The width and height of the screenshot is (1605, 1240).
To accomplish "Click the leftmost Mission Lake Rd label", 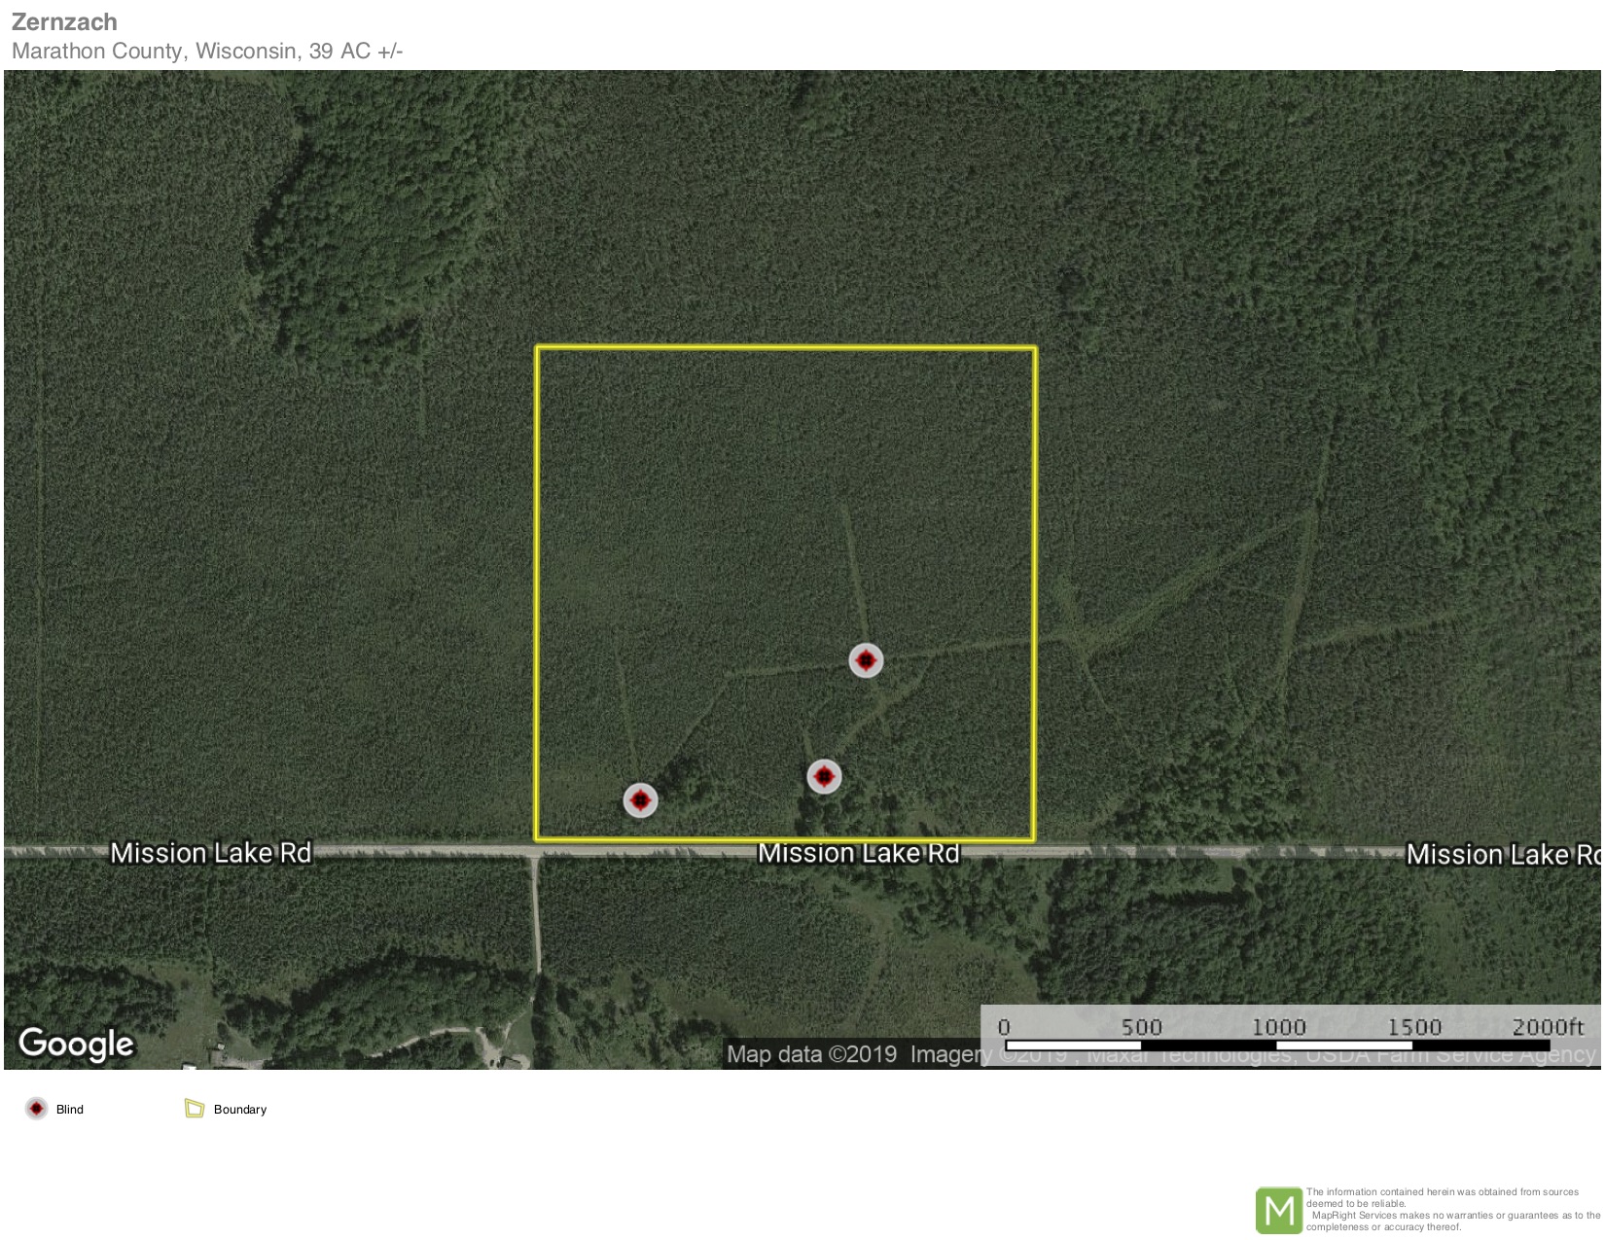I will [210, 853].
